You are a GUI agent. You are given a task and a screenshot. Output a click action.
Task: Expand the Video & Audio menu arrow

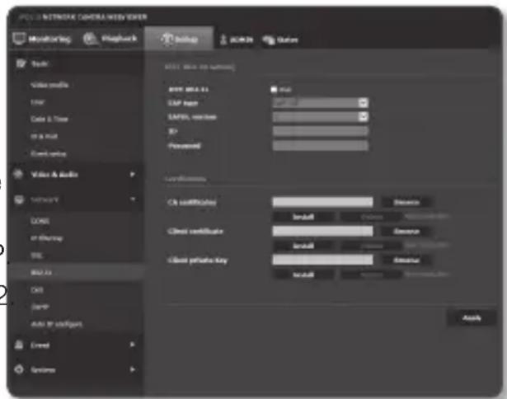pos(132,174)
